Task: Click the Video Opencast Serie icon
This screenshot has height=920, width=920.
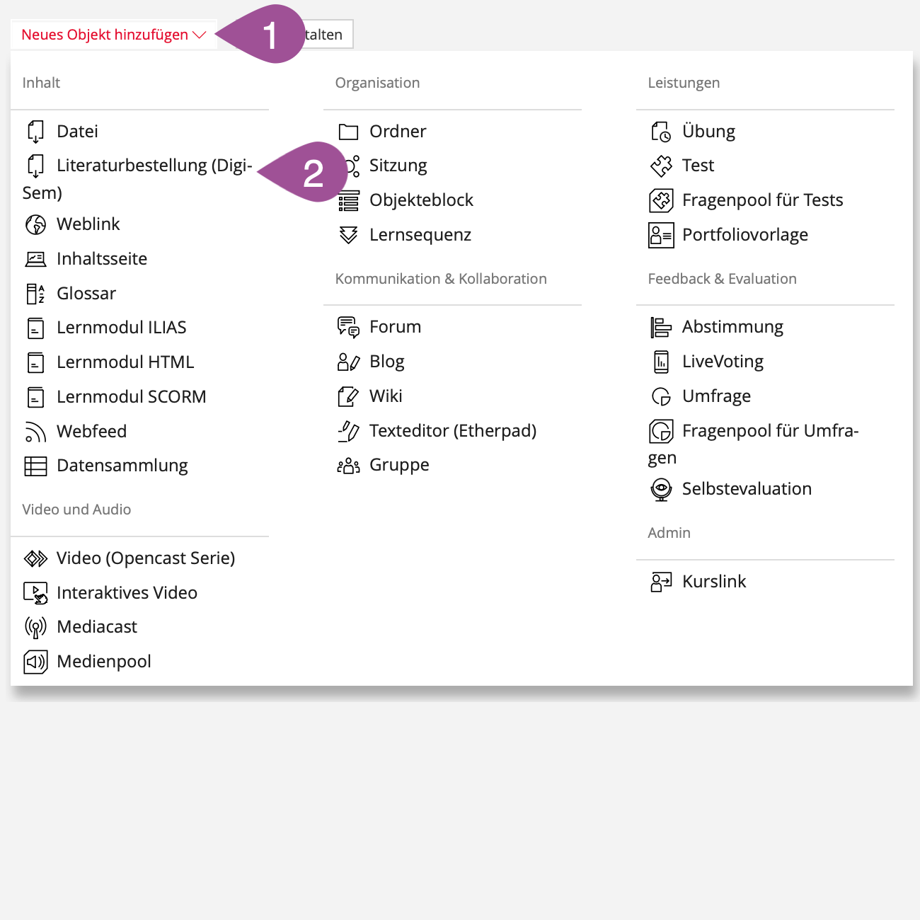Action: point(35,559)
